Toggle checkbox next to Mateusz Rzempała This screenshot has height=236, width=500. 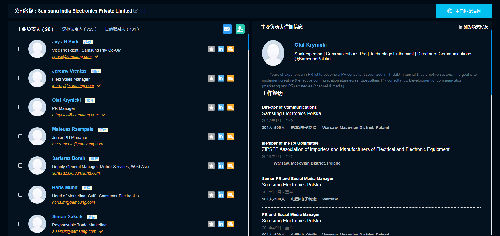coord(20,136)
